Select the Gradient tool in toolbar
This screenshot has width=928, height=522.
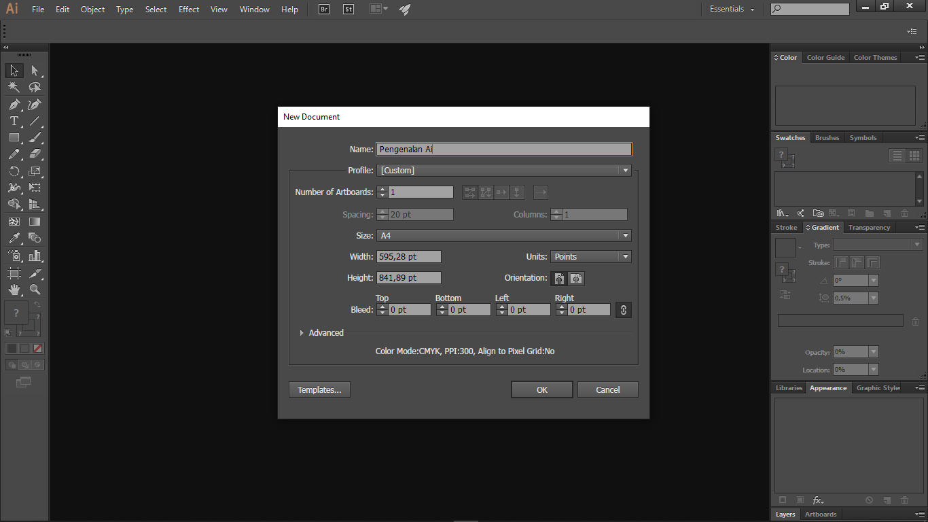pos(35,222)
